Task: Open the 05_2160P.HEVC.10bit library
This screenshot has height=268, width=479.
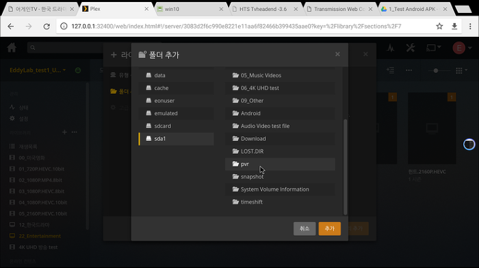Action: click(38, 213)
